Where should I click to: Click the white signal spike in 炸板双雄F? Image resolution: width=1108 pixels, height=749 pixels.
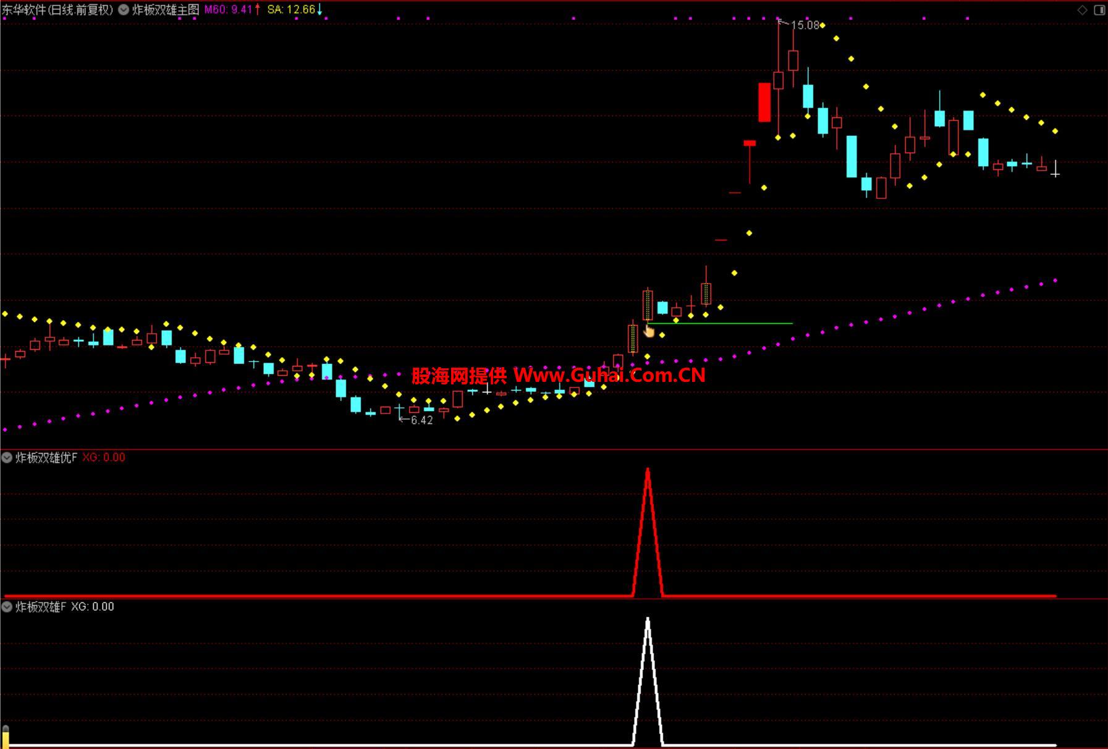648,681
